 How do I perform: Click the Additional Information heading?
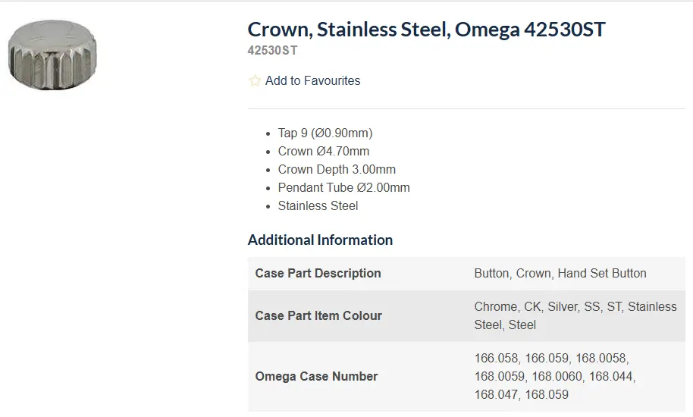tap(320, 240)
